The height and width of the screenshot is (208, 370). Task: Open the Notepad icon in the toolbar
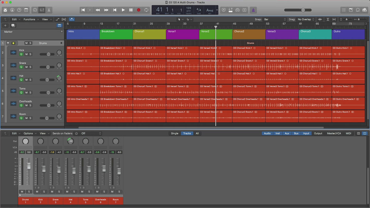[x=351, y=10]
